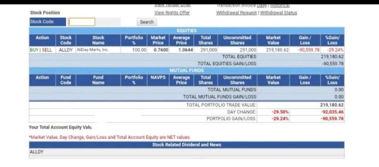Click the %Gain/Loss column header in Equities
This screenshot has height=167, width=379.
click(332, 40)
